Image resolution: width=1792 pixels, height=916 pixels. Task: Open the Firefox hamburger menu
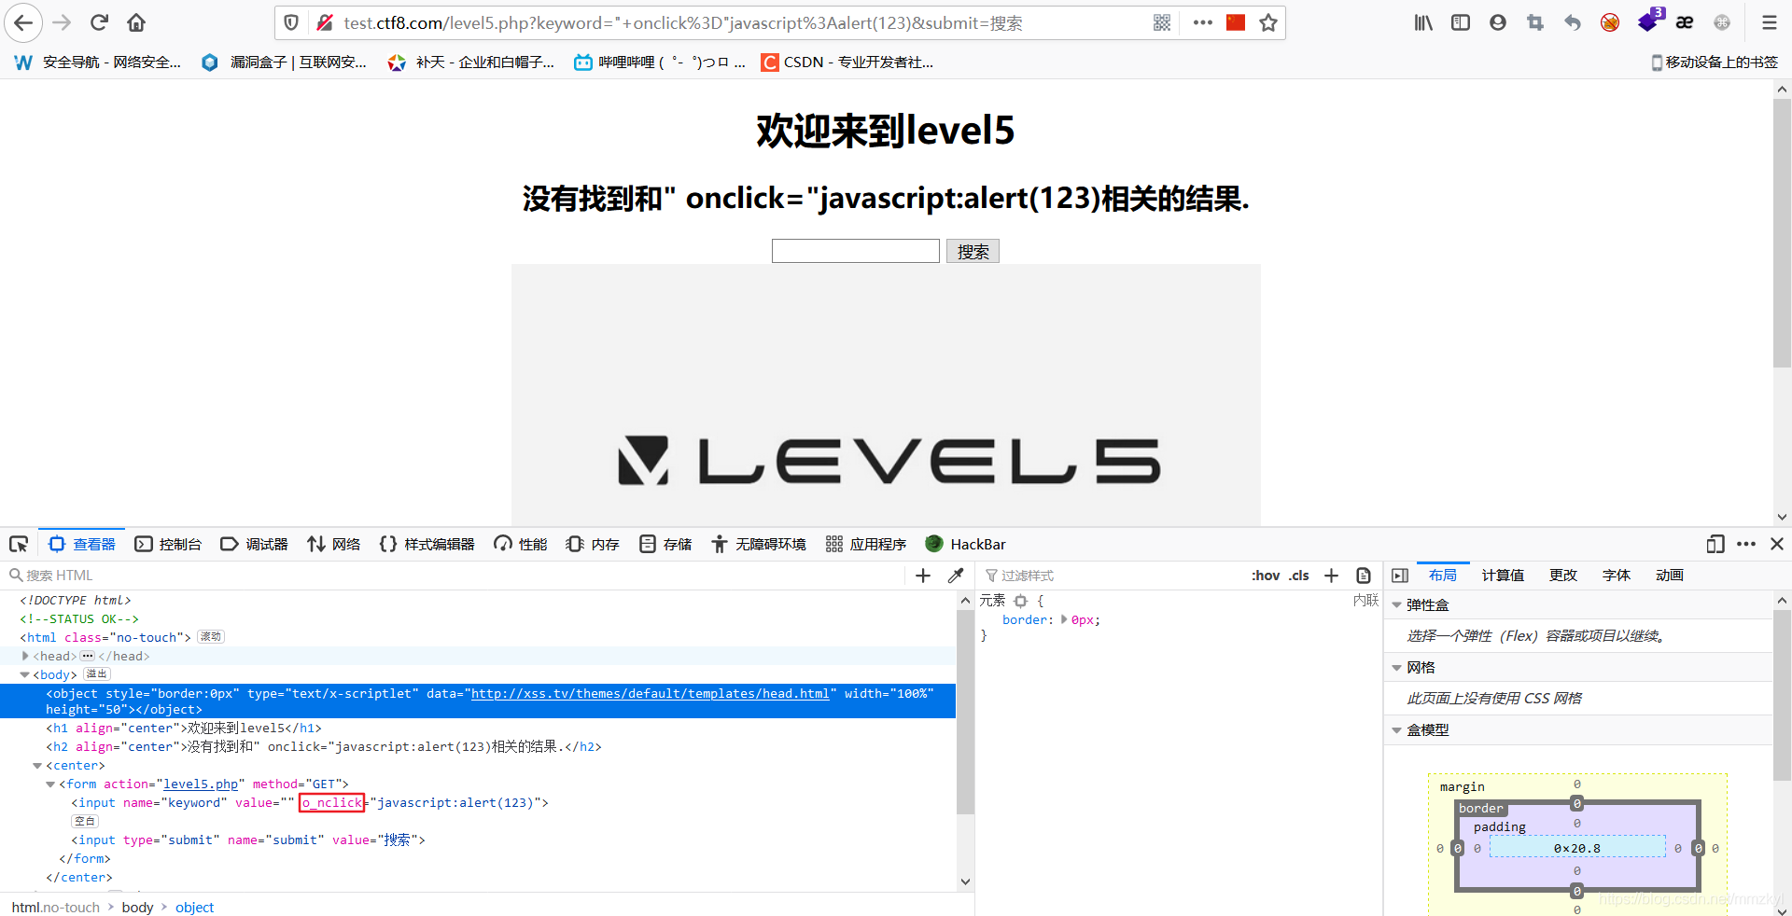pyautogui.click(x=1769, y=22)
